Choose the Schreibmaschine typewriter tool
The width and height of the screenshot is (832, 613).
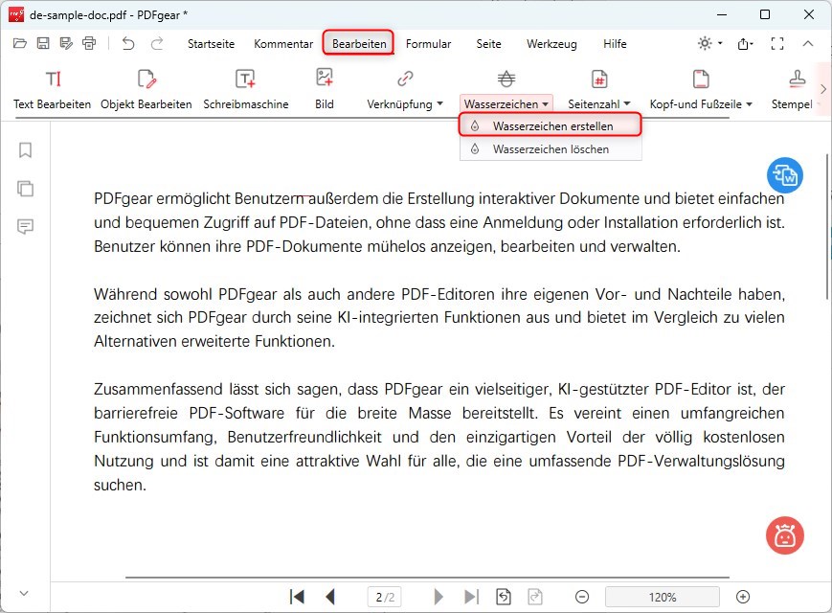coord(245,89)
